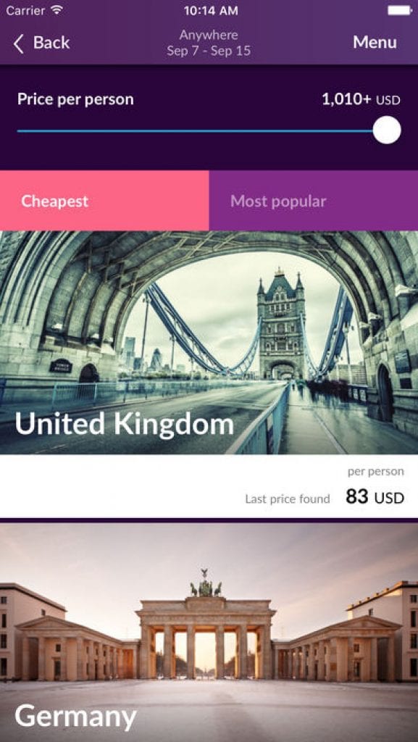The image size is (418, 742).
Task: Click the 10:14 AM clock
Action: click(211, 10)
